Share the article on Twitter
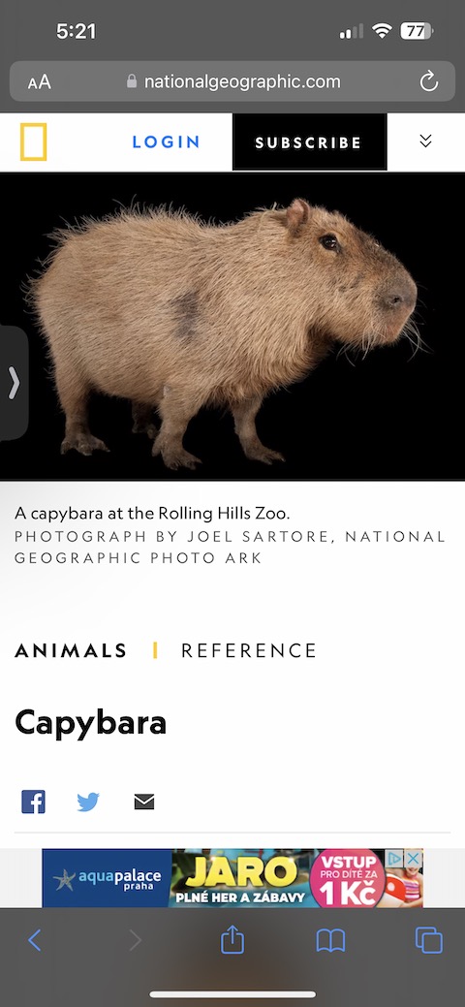This screenshot has width=465, height=1007. [x=88, y=802]
